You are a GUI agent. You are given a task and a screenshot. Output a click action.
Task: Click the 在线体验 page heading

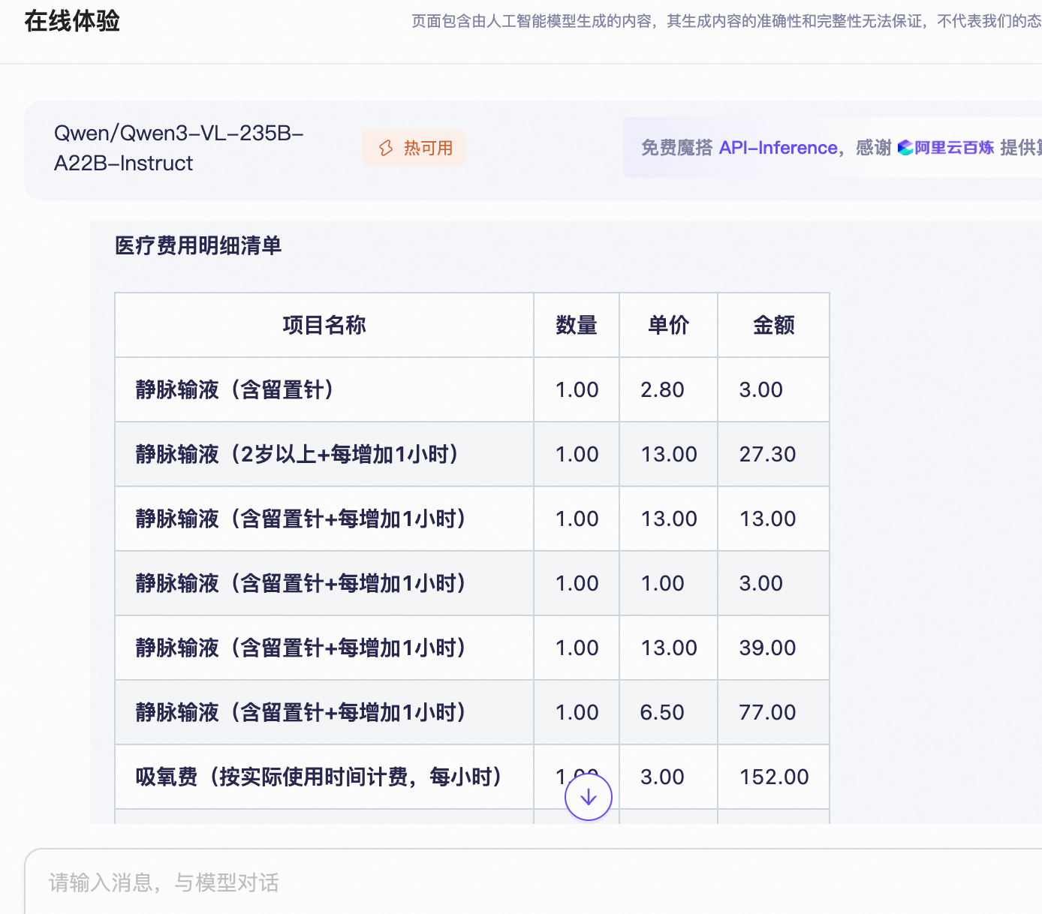72,21
